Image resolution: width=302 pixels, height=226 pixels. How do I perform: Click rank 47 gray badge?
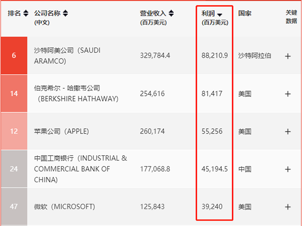(x=14, y=207)
